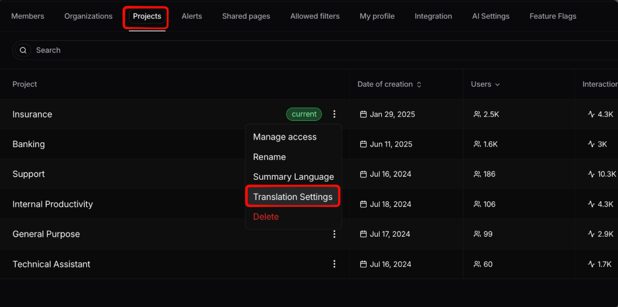Open the Insurance row three-dot menu

tap(334, 115)
